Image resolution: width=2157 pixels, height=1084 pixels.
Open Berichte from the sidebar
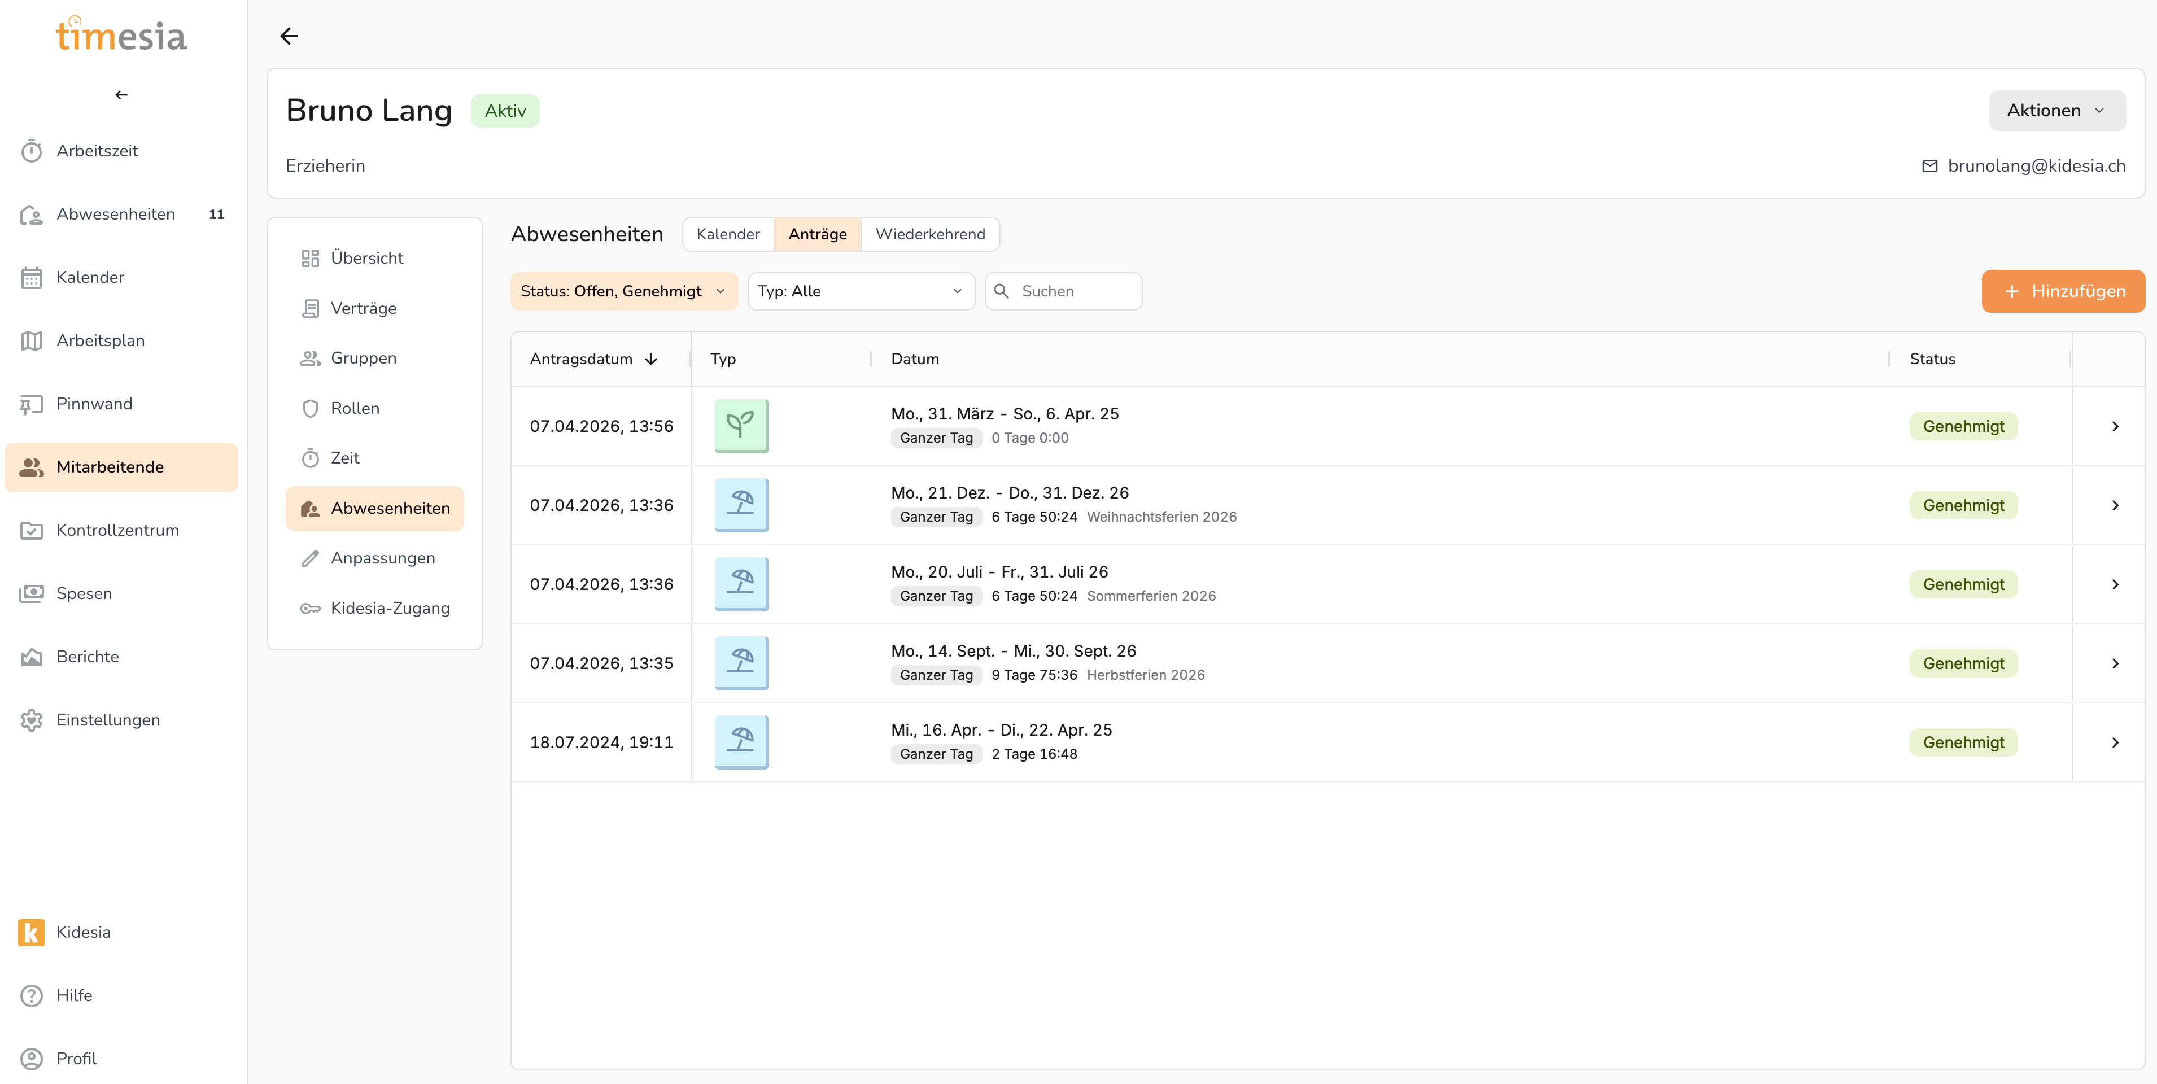point(87,656)
